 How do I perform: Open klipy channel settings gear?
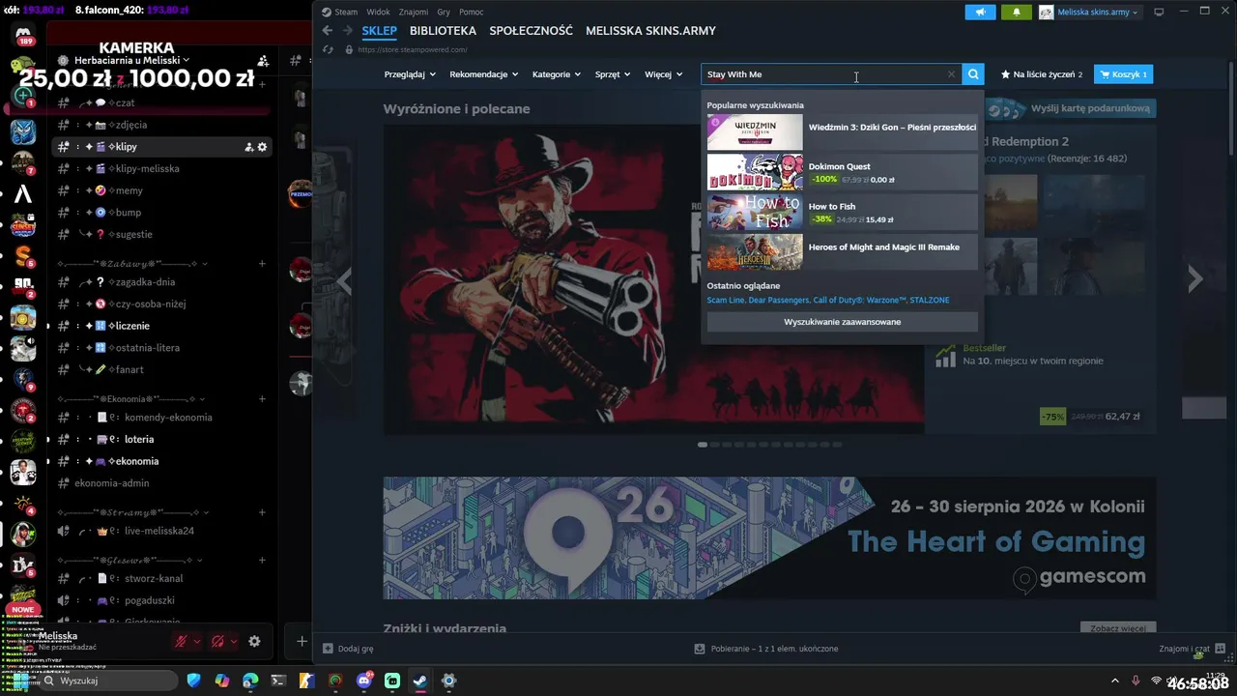coord(262,147)
